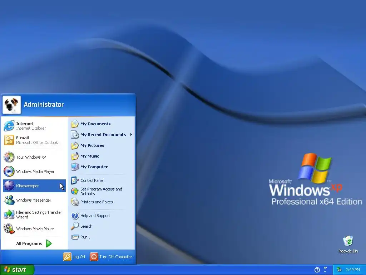Click the All Programs label
The width and height of the screenshot is (366, 275).
29,243
